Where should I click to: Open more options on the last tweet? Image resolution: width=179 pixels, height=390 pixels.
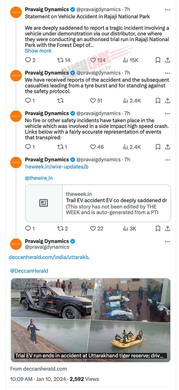(x=167, y=241)
